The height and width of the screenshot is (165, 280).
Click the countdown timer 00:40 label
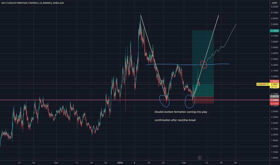(x=274, y=87)
